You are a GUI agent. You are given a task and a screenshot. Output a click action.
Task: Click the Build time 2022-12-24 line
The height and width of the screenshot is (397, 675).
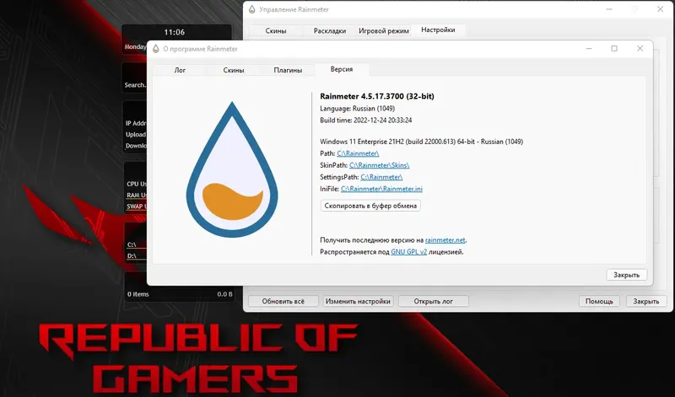[x=366, y=121]
